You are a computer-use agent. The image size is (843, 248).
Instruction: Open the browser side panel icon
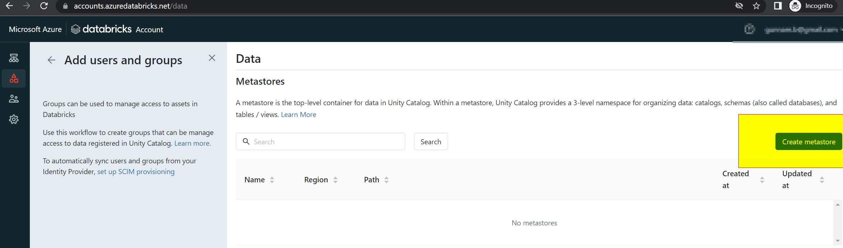778,6
